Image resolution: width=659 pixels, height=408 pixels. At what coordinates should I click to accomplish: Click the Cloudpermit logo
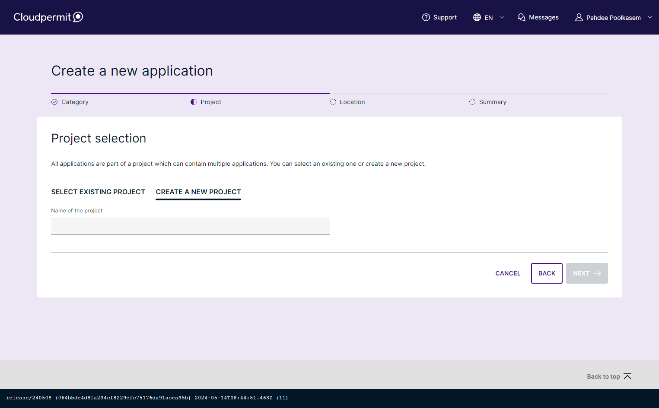click(x=48, y=17)
